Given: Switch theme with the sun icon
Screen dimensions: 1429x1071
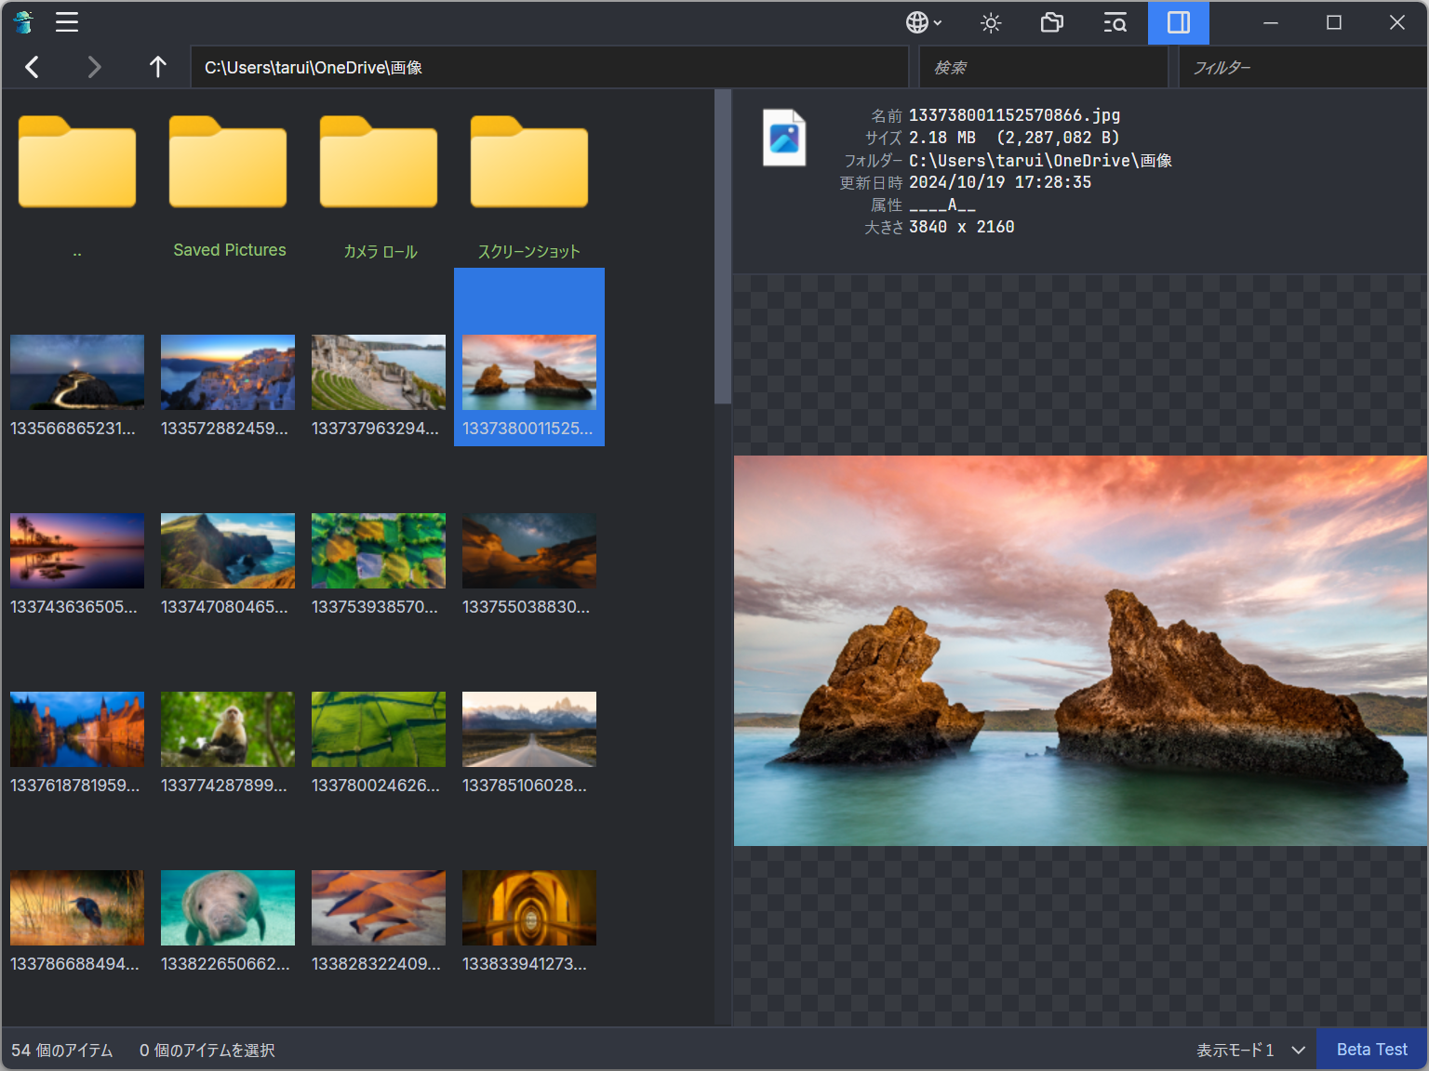Looking at the screenshot, I should point(991,22).
